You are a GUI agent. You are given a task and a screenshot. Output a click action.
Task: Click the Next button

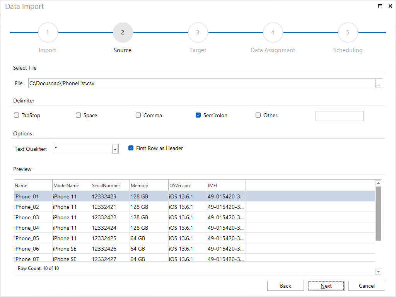326,286
